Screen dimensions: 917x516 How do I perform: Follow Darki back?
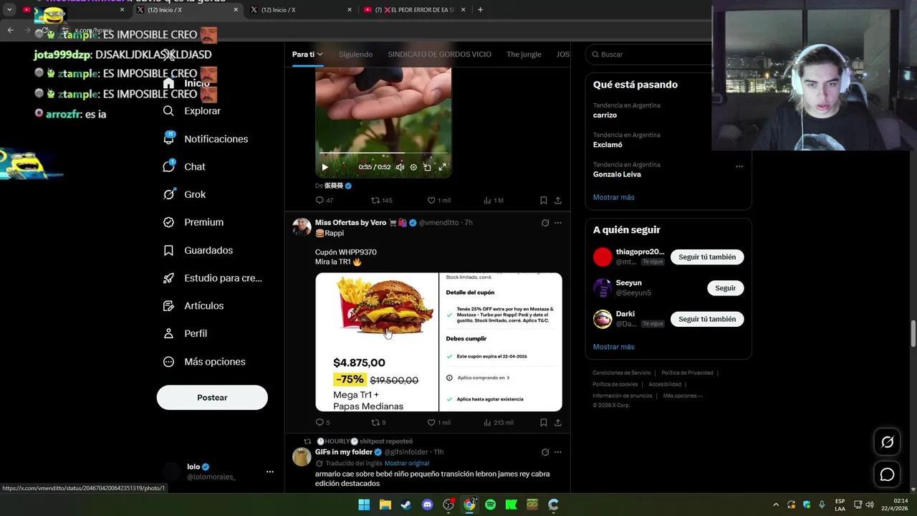tap(707, 319)
